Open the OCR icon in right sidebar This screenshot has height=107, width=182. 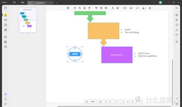[x=177, y=15]
